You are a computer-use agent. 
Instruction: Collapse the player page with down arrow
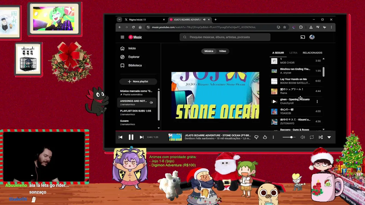point(329,137)
